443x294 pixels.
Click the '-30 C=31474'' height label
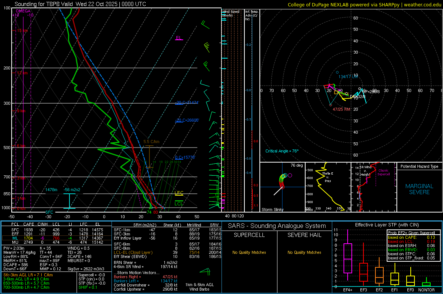point(187,103)
